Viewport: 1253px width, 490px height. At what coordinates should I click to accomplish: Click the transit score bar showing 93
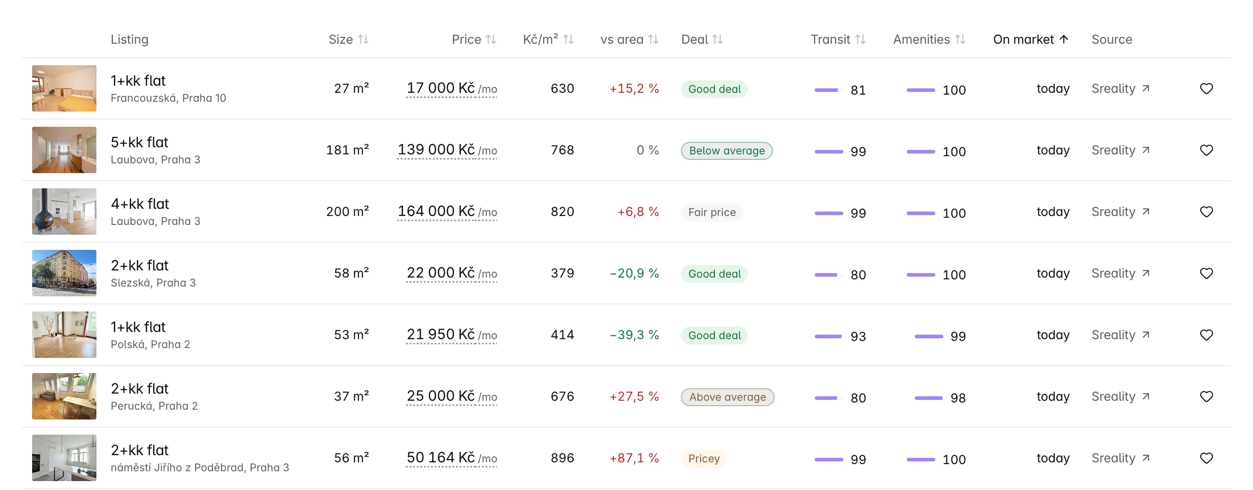pyautogui.click(x=828, y=336)
